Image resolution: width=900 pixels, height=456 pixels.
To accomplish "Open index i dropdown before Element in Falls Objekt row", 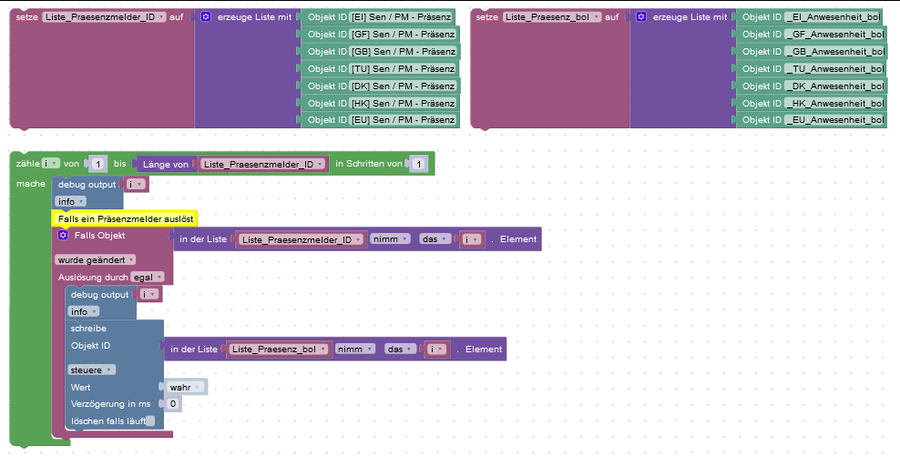I will pyautogui.click(x=472, y=239).
